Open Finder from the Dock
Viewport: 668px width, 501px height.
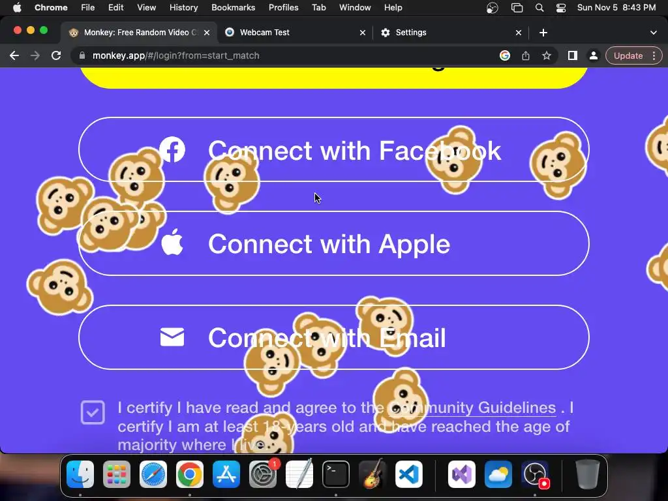[x=80, y=474]
